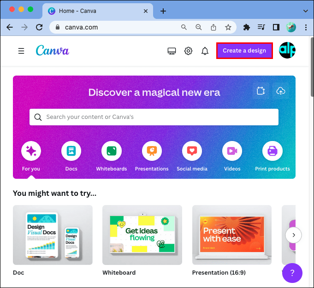This screenshot has width=314, height=288.
Task: Reload the page
Action: click(39, 27)
